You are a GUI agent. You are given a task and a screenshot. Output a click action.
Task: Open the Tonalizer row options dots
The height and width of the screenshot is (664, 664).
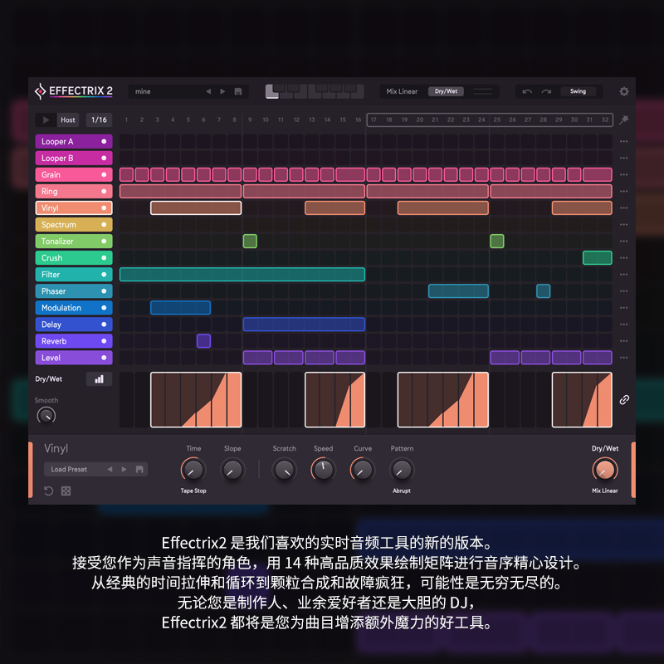pos(624,241)
